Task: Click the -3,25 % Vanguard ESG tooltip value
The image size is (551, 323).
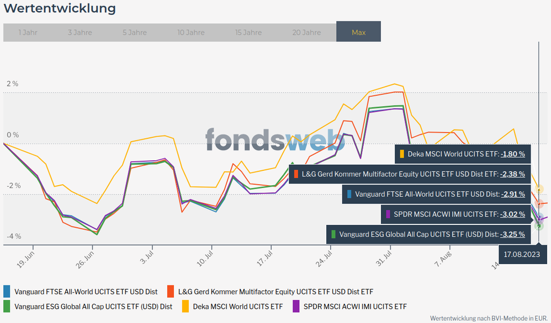Action: click(512, 234)
